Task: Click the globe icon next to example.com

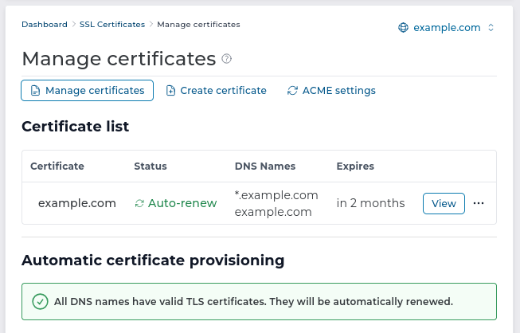Action: (x=403, y=28)
